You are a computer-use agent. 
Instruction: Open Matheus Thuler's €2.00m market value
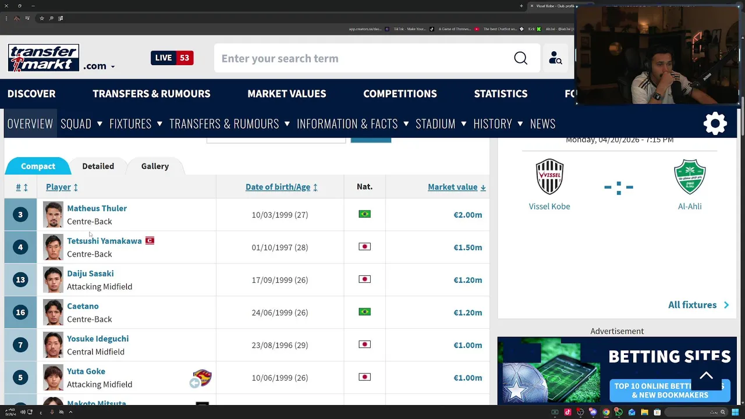468,215
